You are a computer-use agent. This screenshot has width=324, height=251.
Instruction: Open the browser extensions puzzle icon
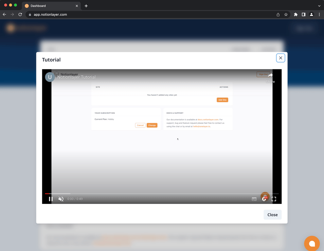click(x=296, y=14)
